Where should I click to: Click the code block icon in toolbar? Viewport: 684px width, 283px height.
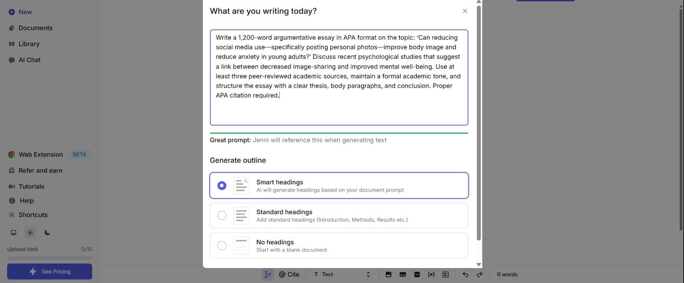pyautogui.click(x=417, y=274)
